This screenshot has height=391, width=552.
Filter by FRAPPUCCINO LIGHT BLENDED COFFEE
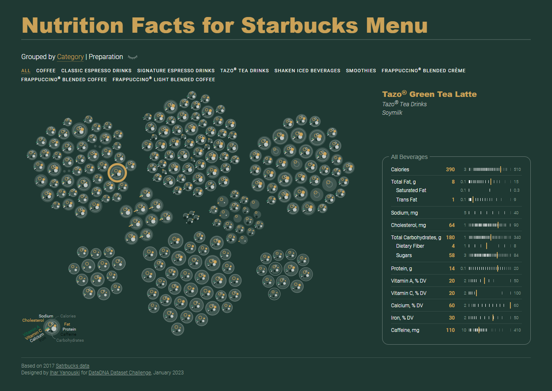164,79
